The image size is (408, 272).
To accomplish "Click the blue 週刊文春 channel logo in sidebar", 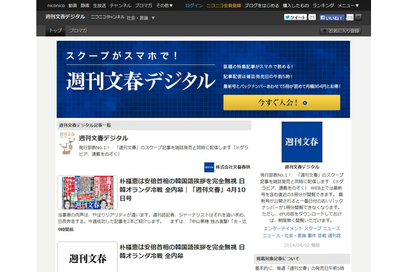I will (302, 142).
